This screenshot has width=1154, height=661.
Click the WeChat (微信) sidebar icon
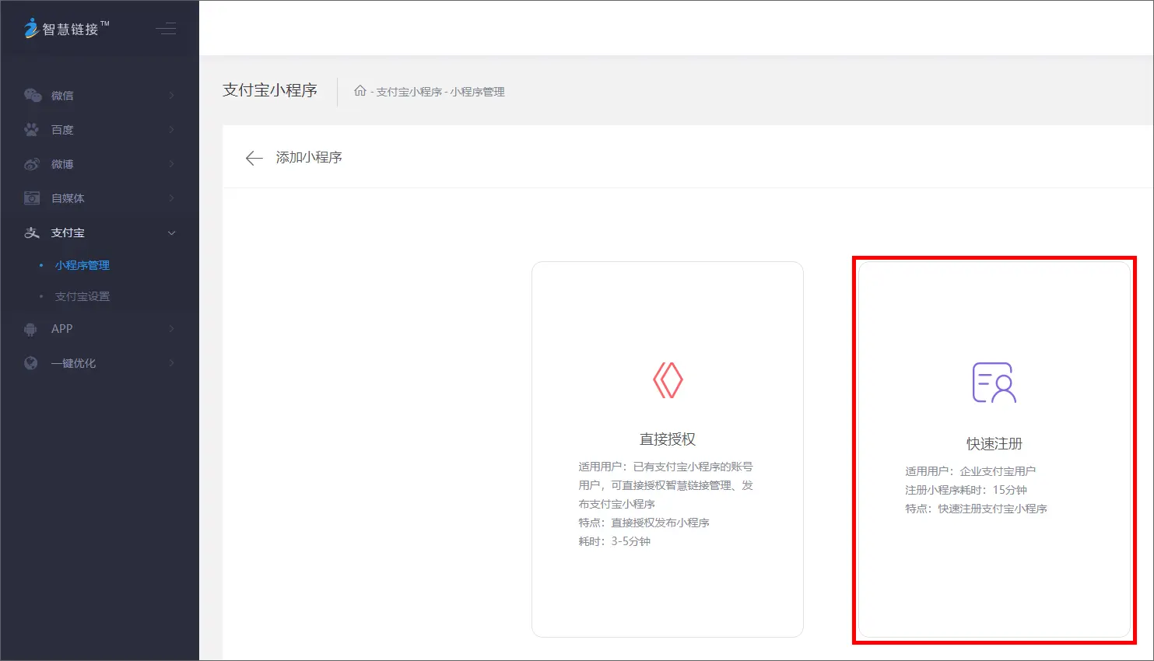point(32,96)
